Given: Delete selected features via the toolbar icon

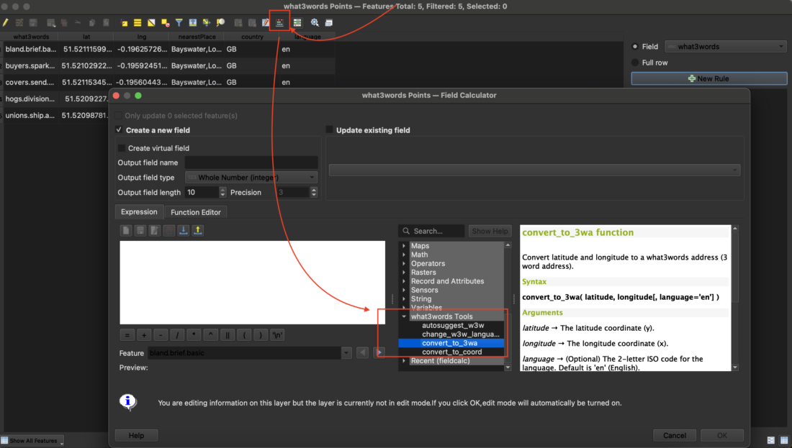Looking at the screenshot, I should point(64,23).
